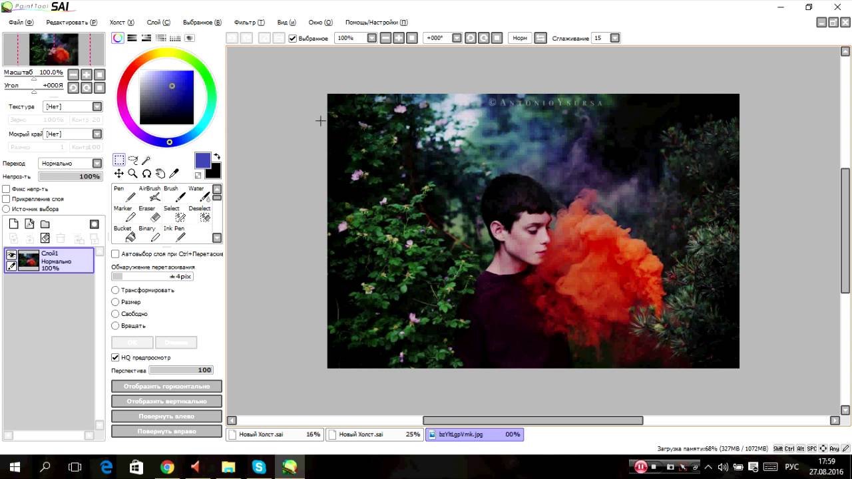
Task: Open the Текстура dropdown
Action: point(97,106)
